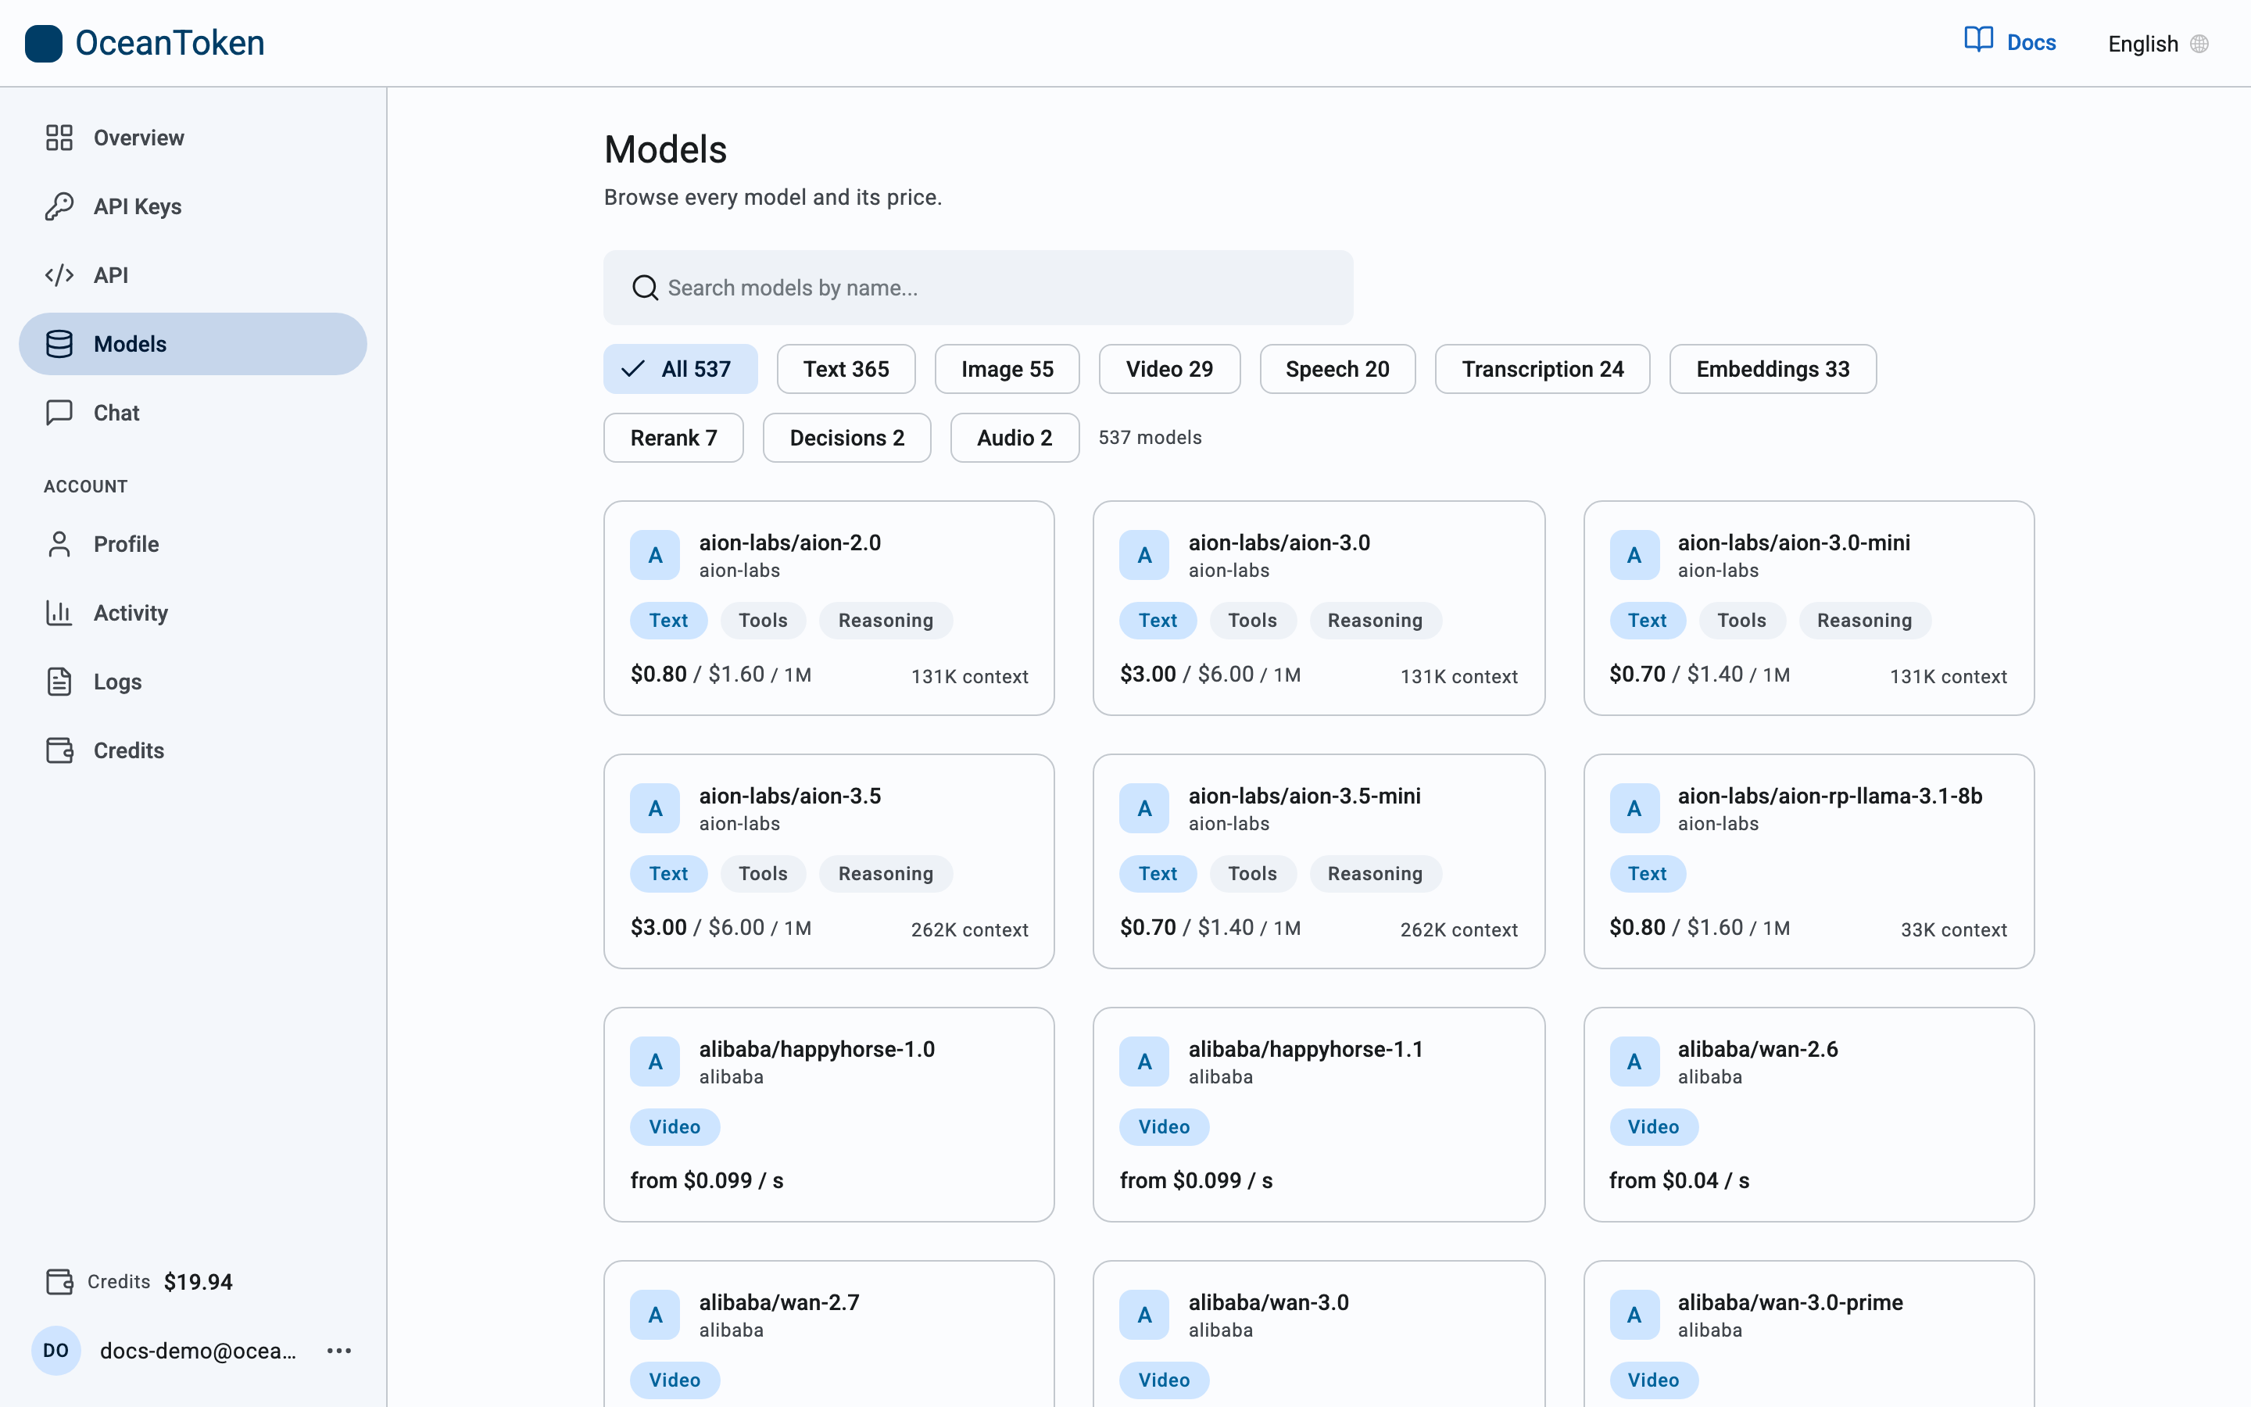Click 262K context on aion-3.5 card
Image resolution: width=2251 pixels, height=1407 pixels.
coord(969,929)
